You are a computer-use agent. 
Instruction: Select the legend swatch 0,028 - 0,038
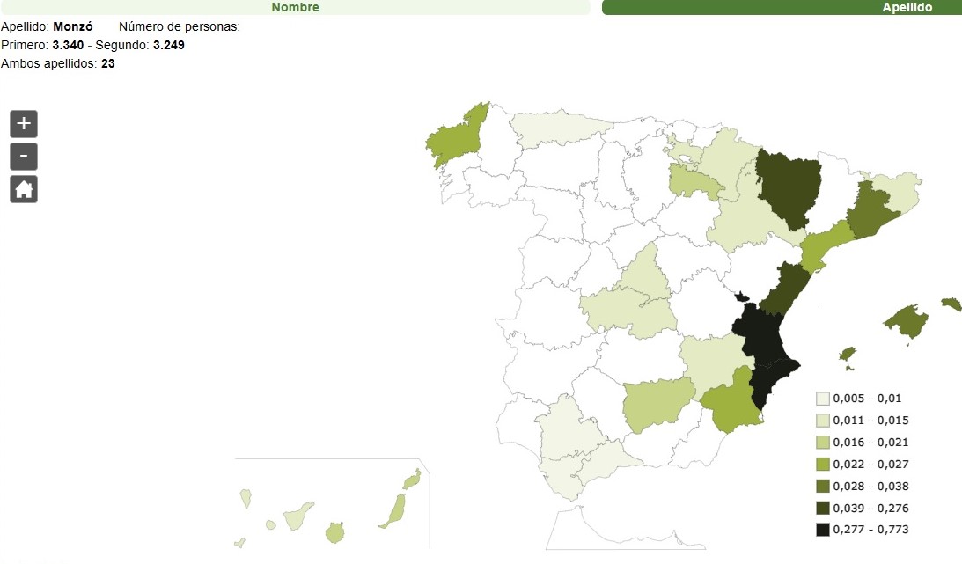click(824, 485)
